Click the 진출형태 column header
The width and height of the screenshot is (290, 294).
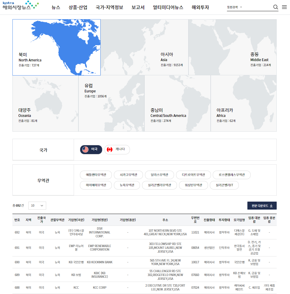[x=209, y=220]
